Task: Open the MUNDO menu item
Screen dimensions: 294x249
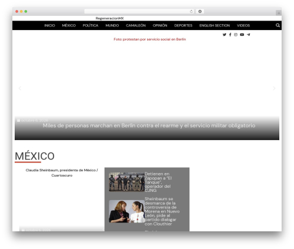Action: pos(112,25)
